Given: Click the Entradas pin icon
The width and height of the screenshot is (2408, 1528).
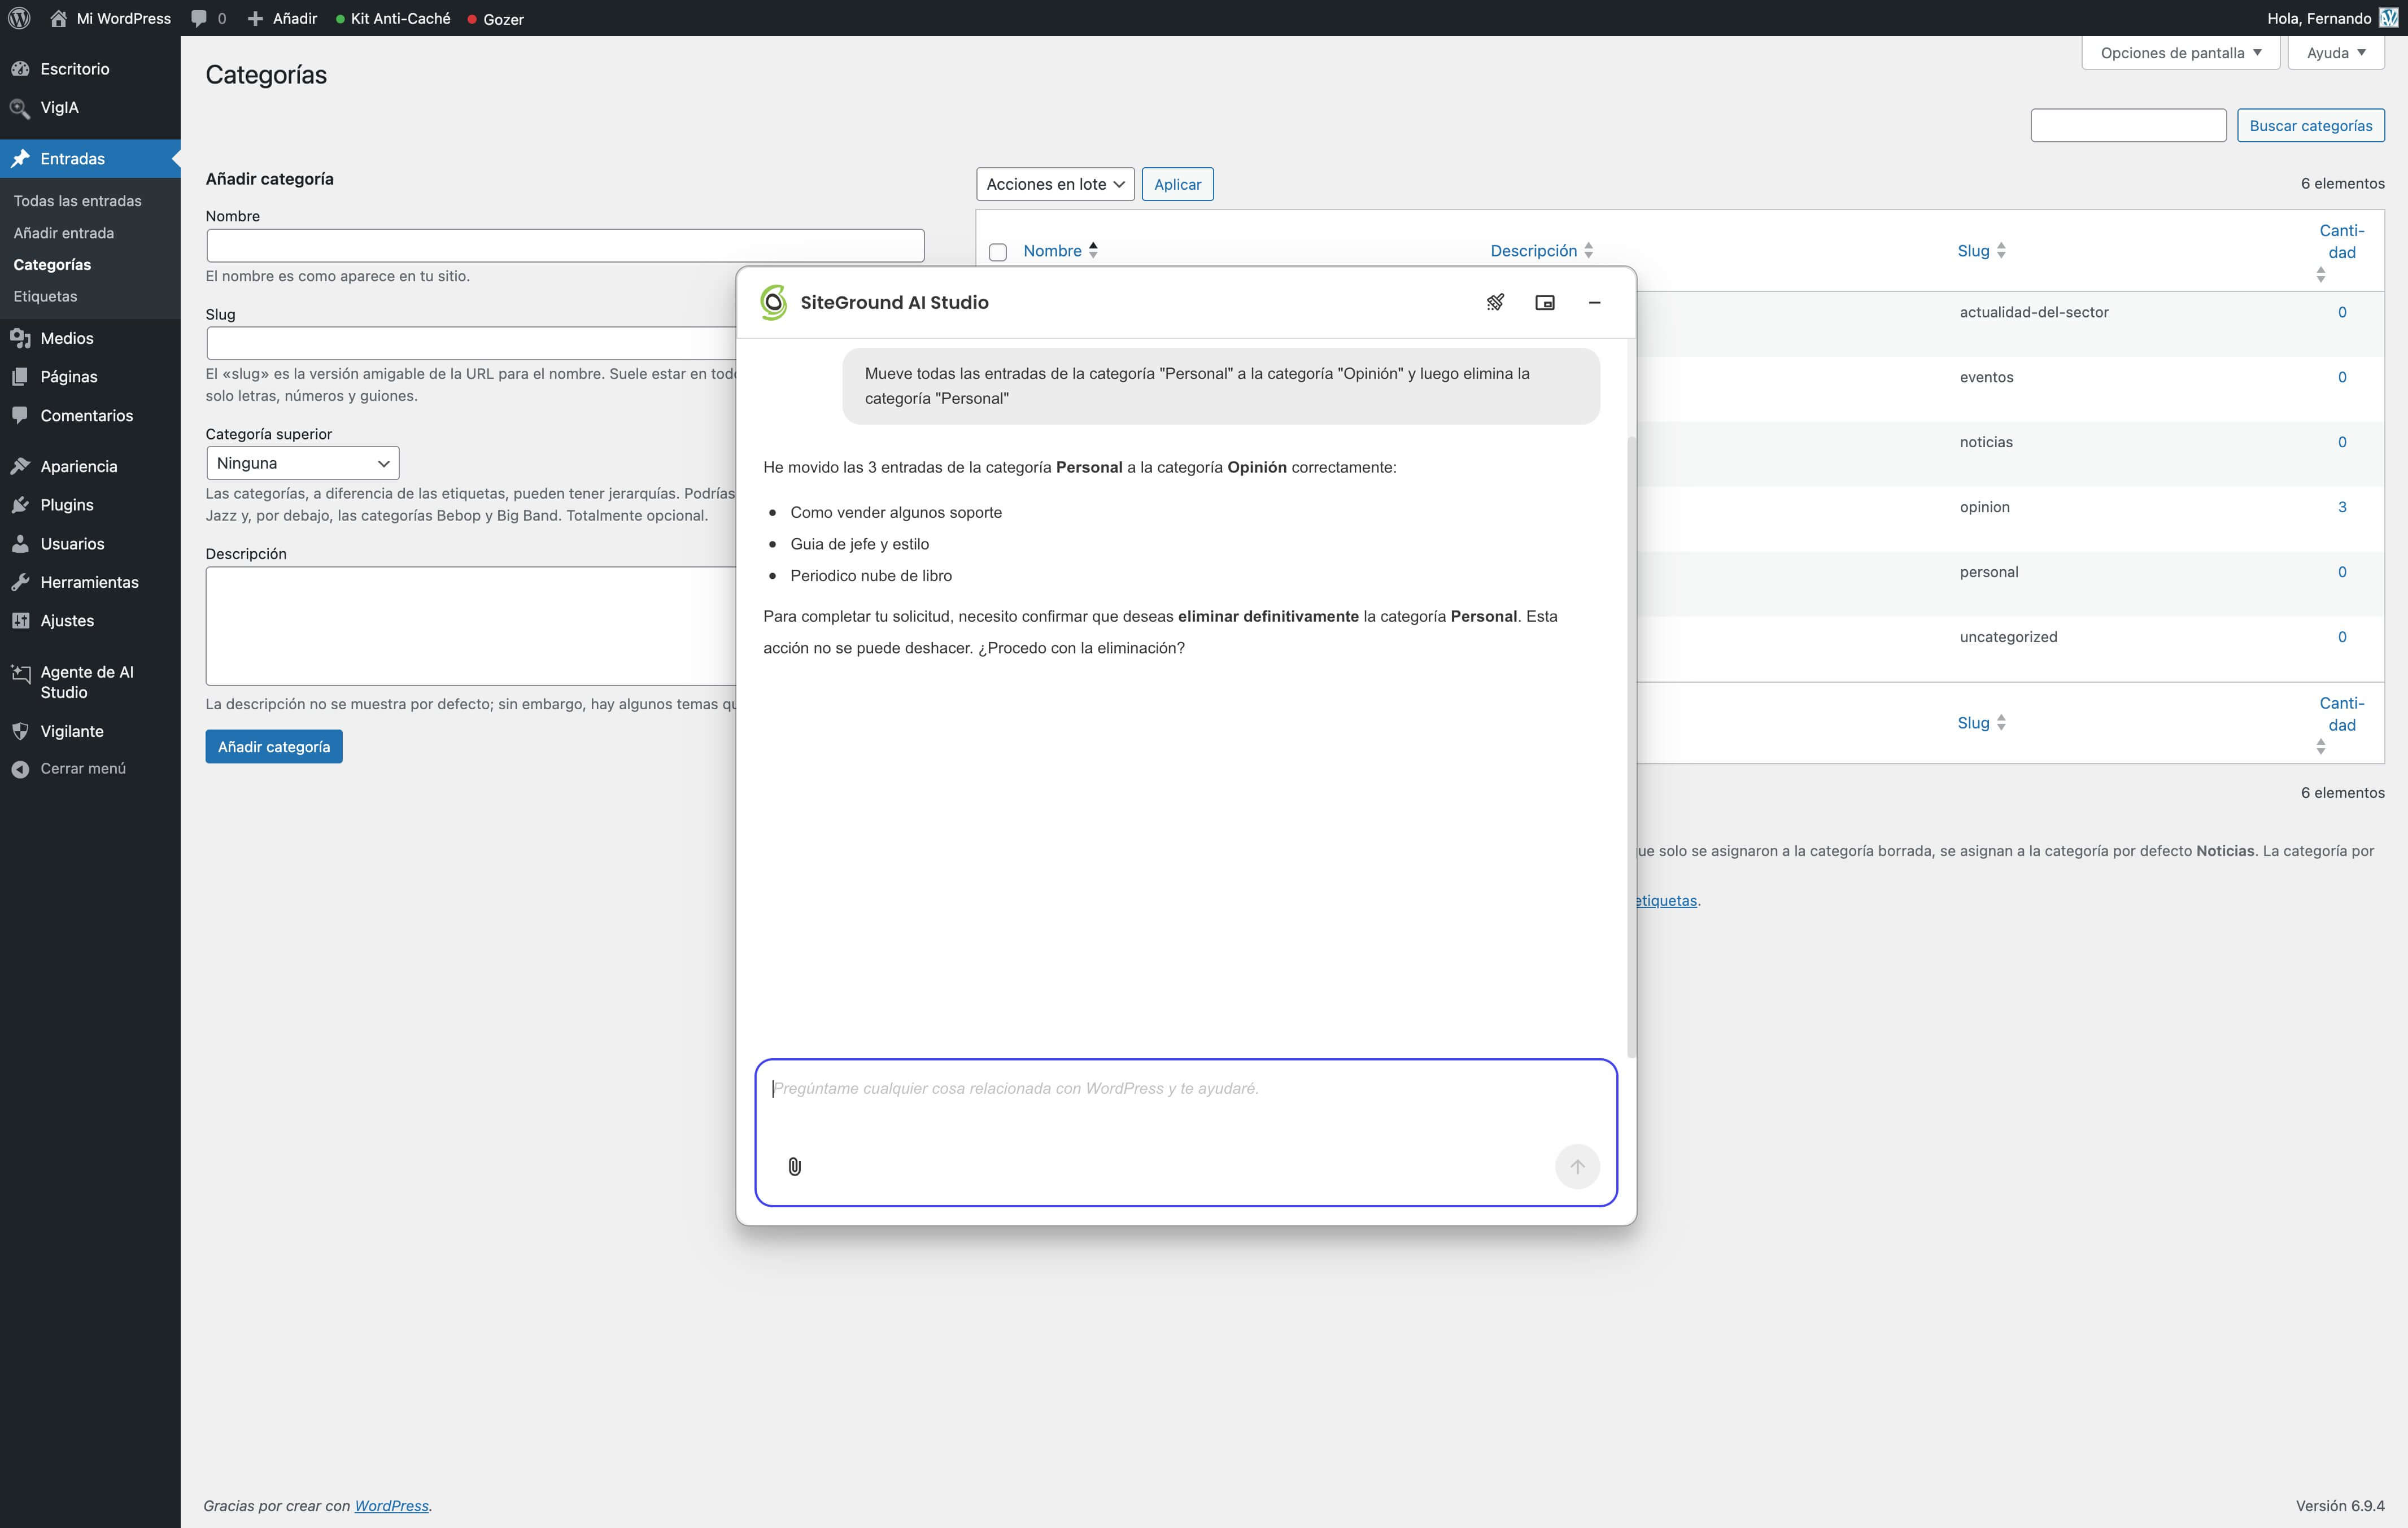Looking at the screenshot, I should point(20,158).
